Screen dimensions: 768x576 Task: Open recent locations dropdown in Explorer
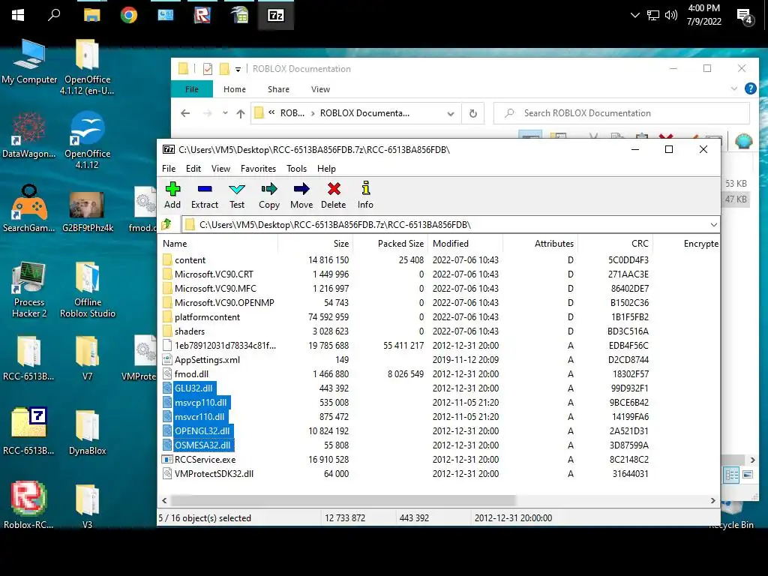(x=225, y=113)
